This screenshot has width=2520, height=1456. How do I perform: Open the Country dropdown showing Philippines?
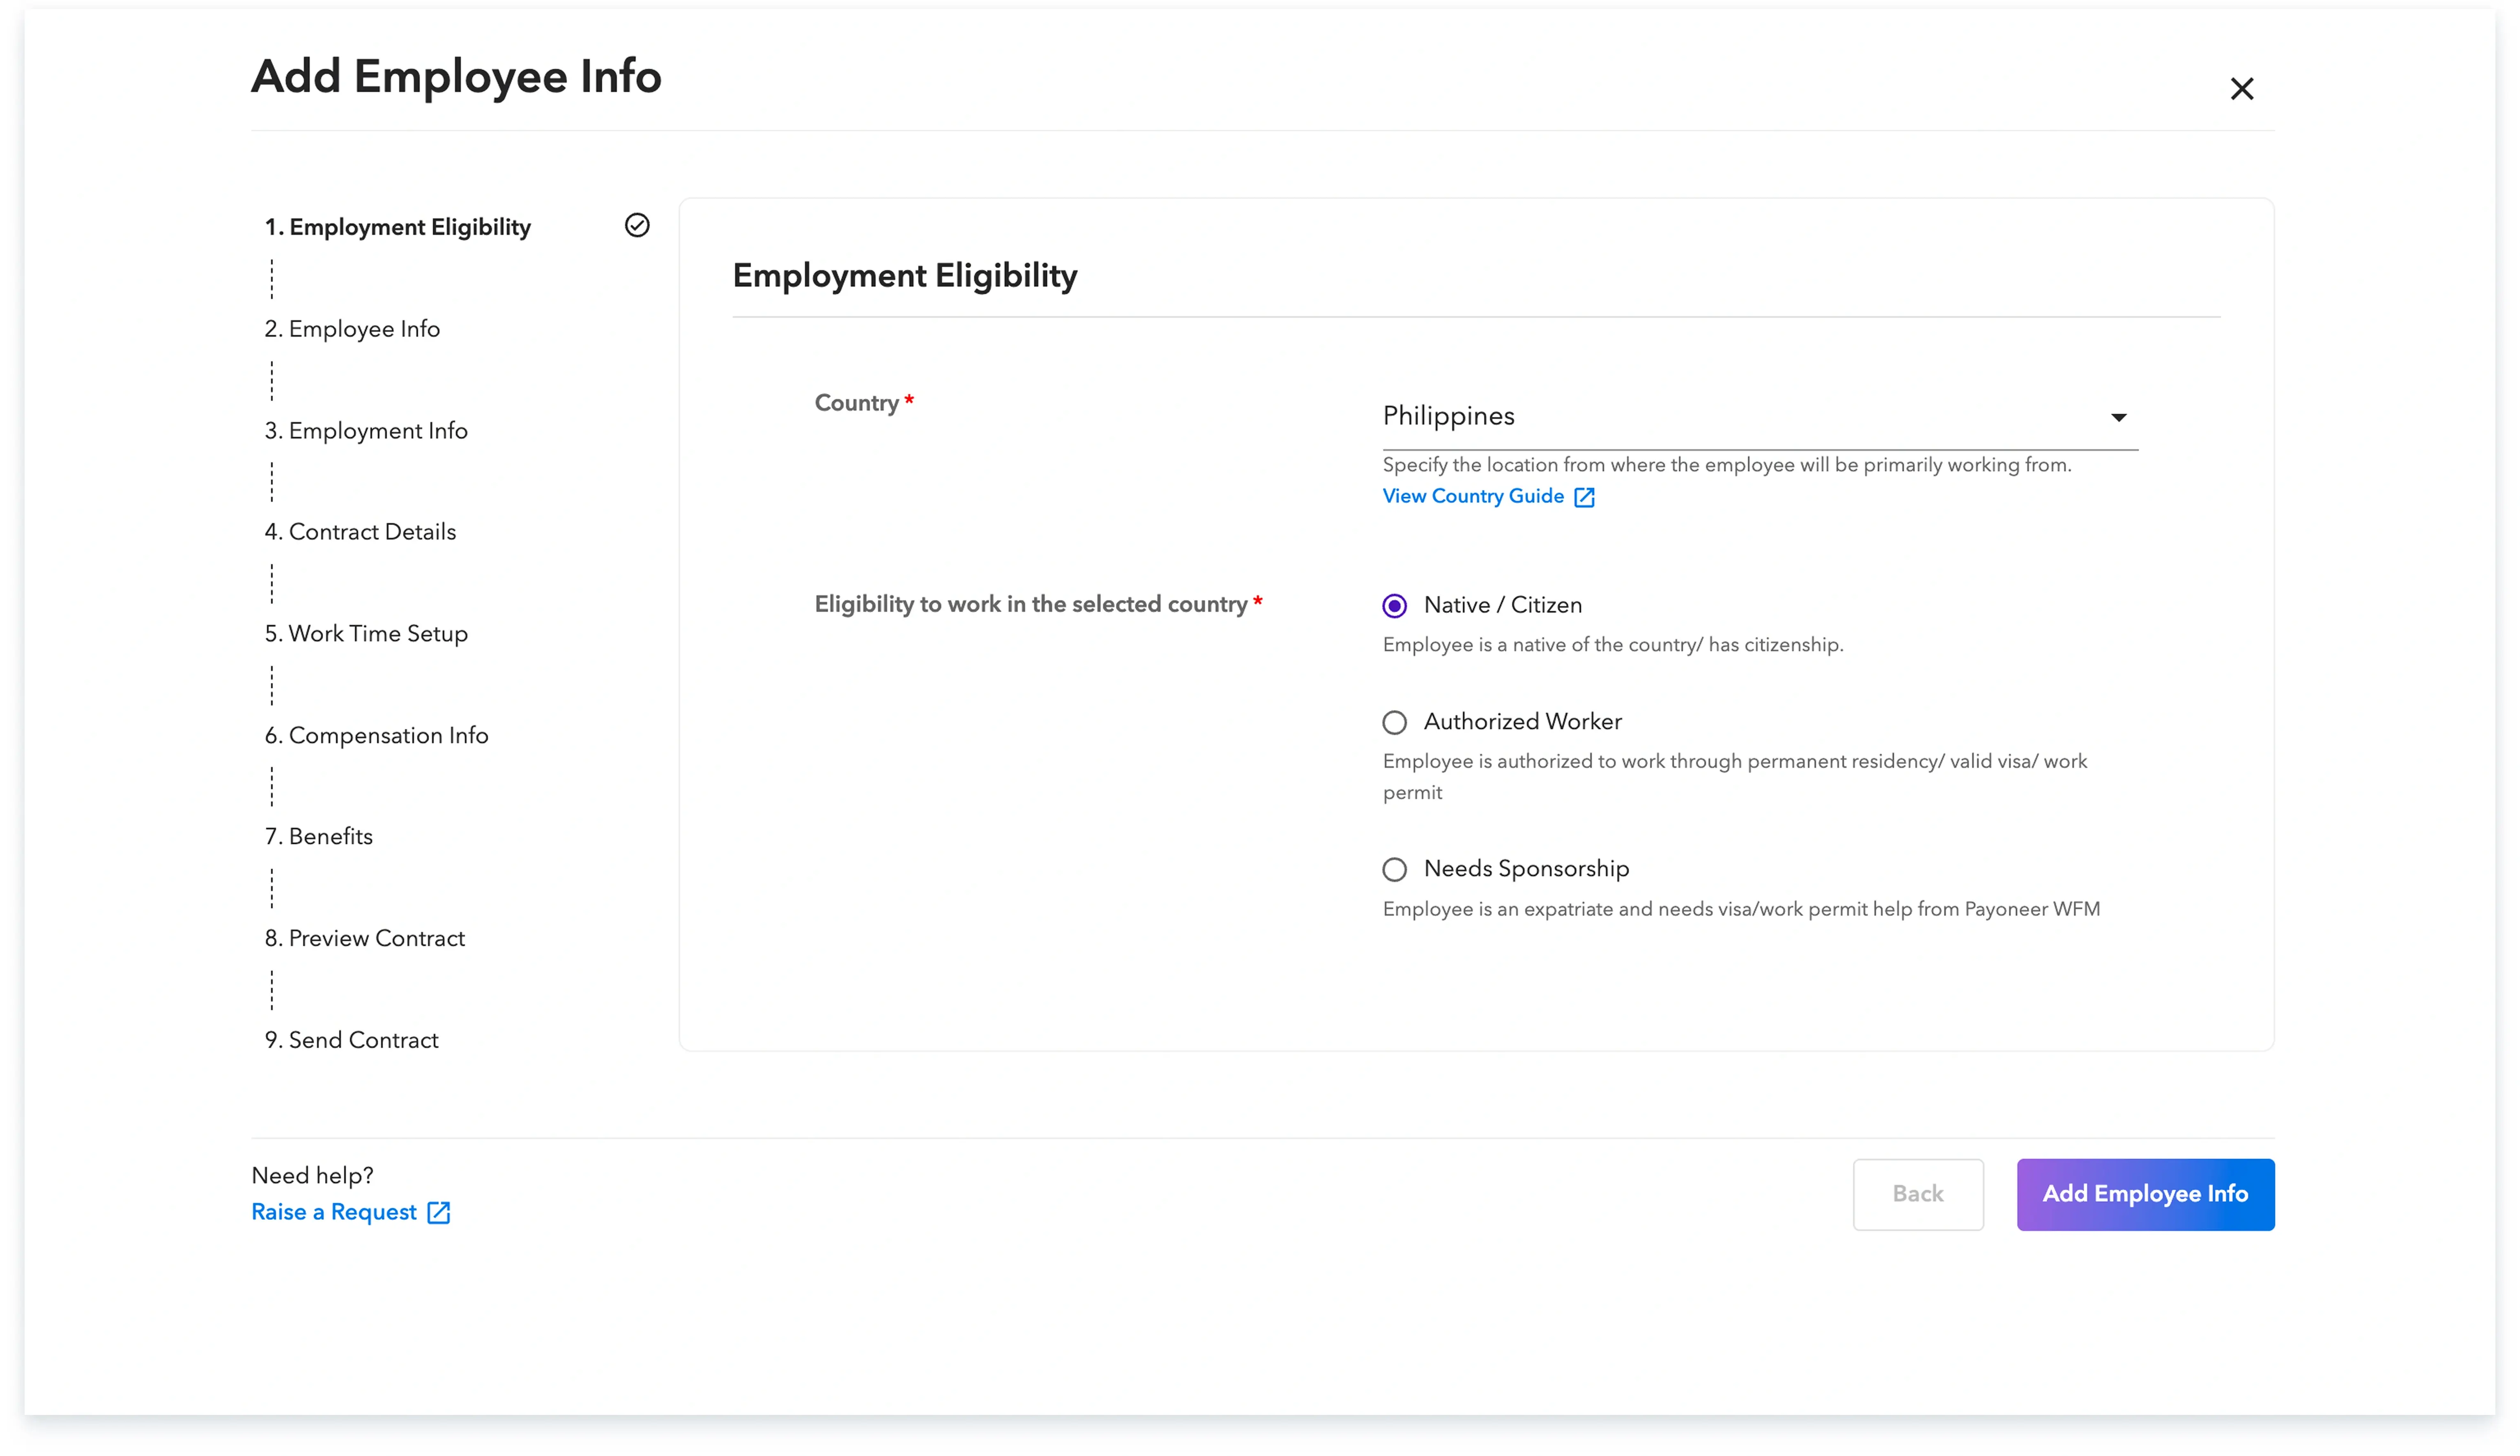[1760, 416]
